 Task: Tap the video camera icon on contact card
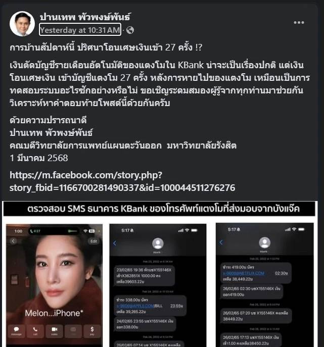pyautogui.click(x=54, y=331)
